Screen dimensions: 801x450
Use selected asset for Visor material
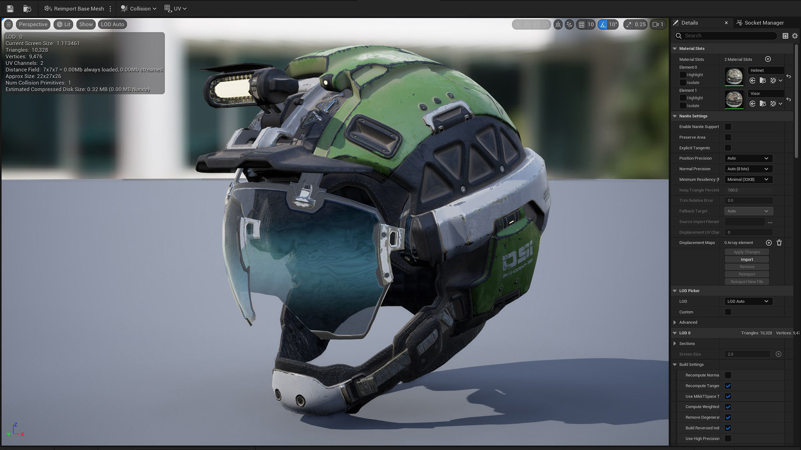753,104
